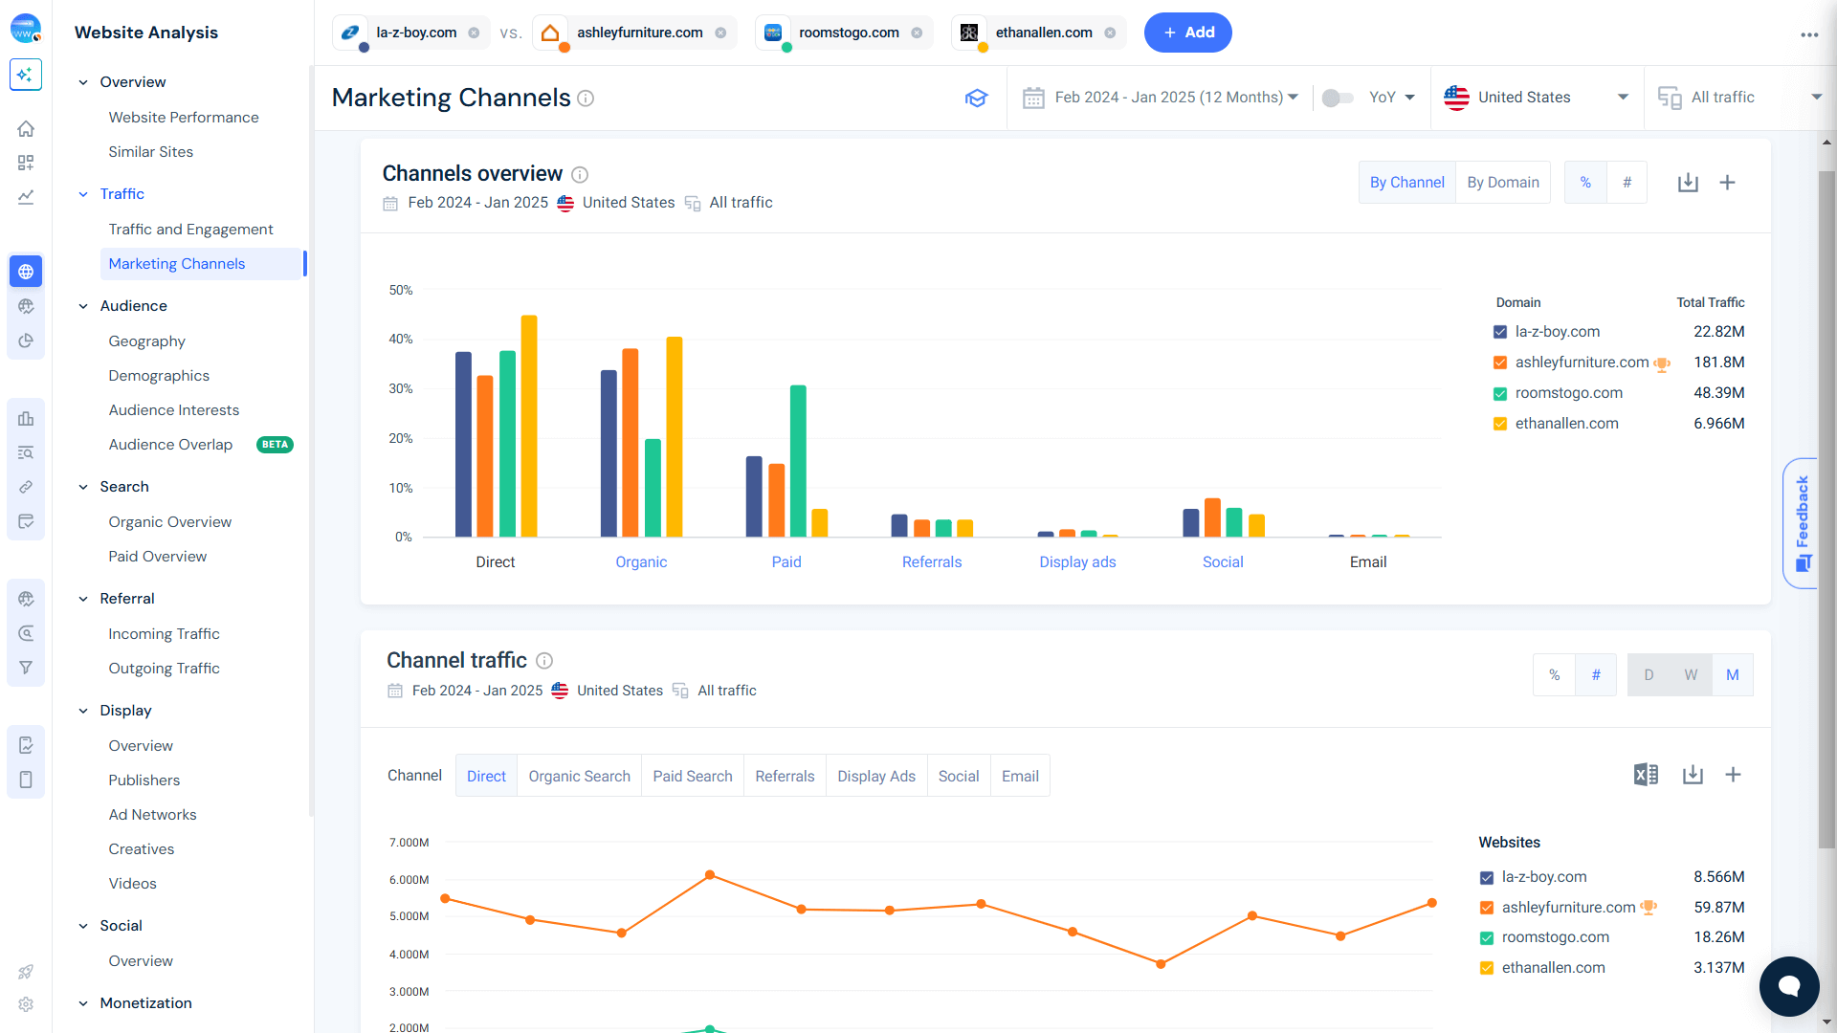Remove la-z-boy.com from comparison

(474, 33)
